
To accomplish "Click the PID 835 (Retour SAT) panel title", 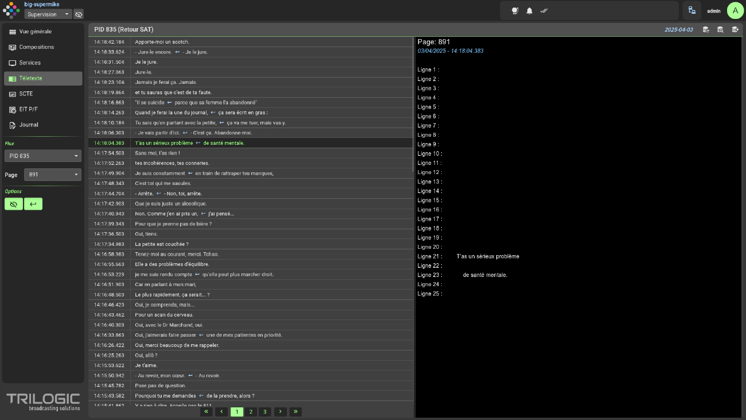I will click(x=124, y=29).
